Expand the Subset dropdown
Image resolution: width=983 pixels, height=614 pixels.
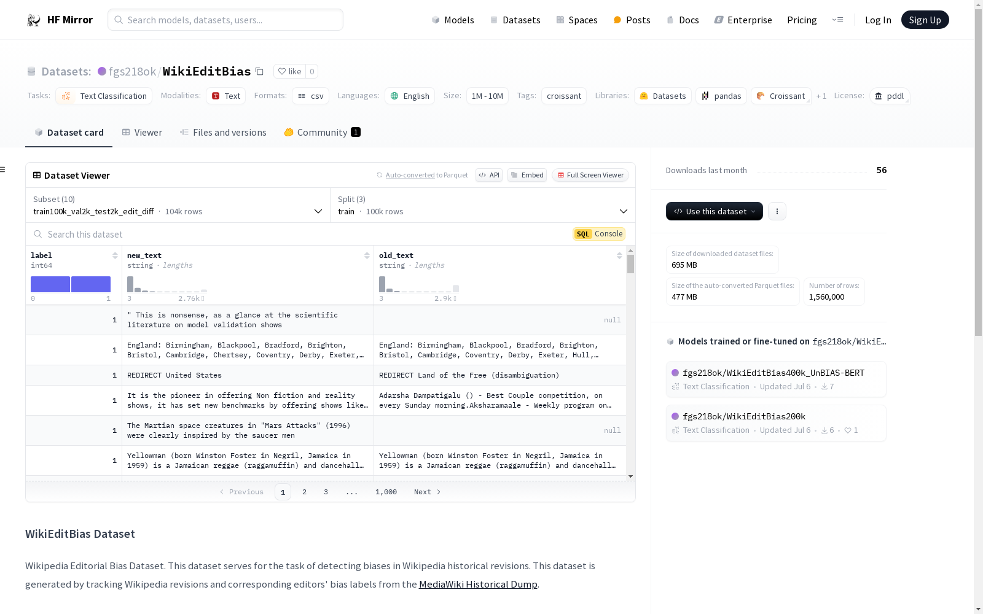(x=178, y=205)
